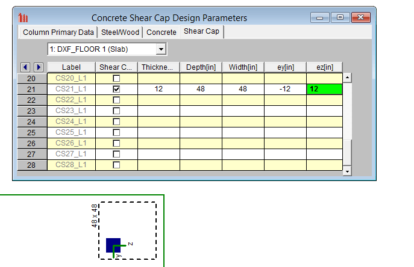The width and height of the screenshot is (414, 267).
Task: Select row header 28
Action: [32, 165]
